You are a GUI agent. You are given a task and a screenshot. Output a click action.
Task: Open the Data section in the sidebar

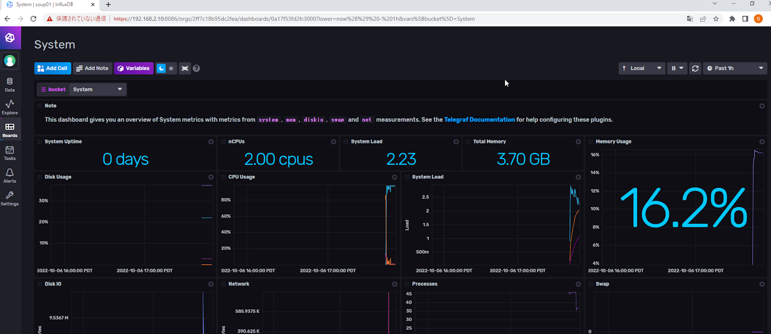10,84
